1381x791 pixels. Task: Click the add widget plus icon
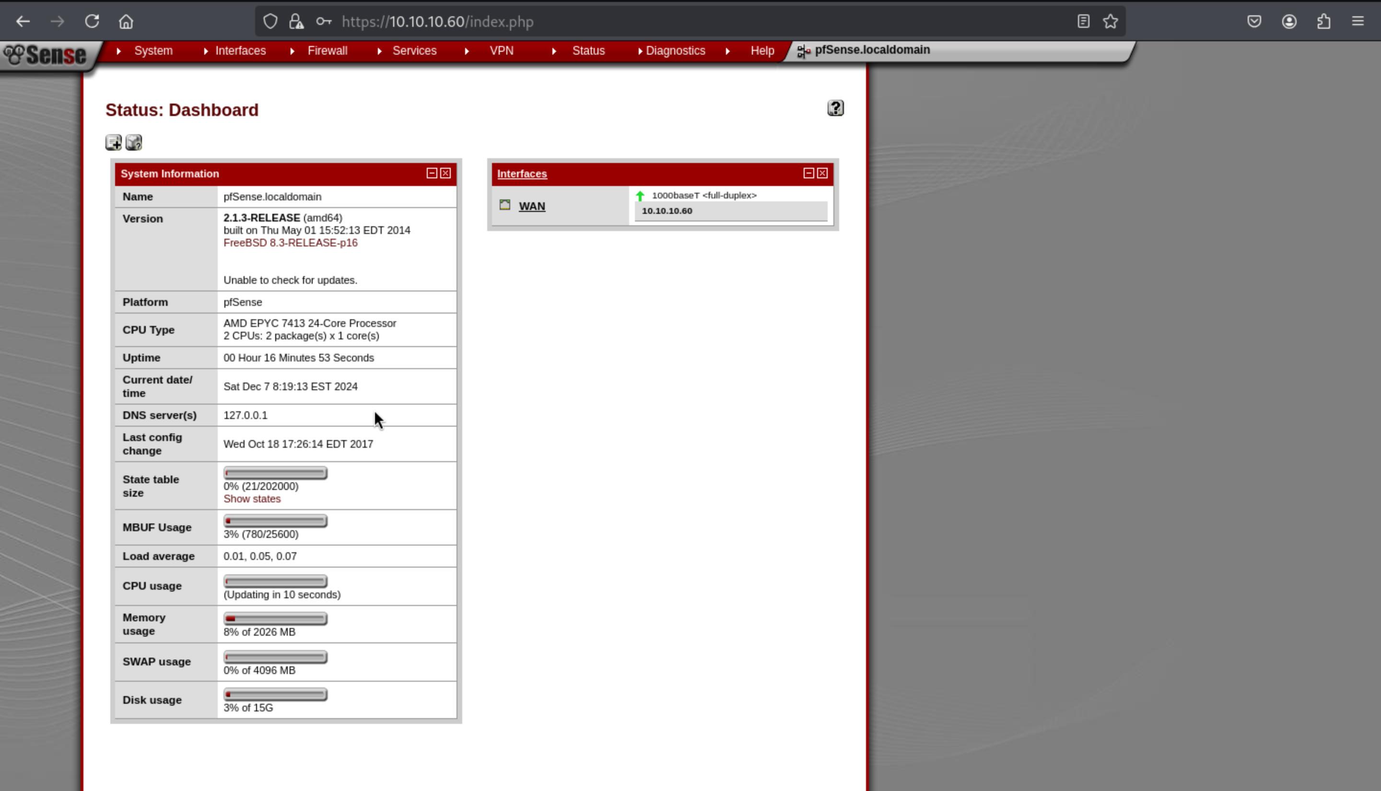pyautogui.click(x=114, y=142)
